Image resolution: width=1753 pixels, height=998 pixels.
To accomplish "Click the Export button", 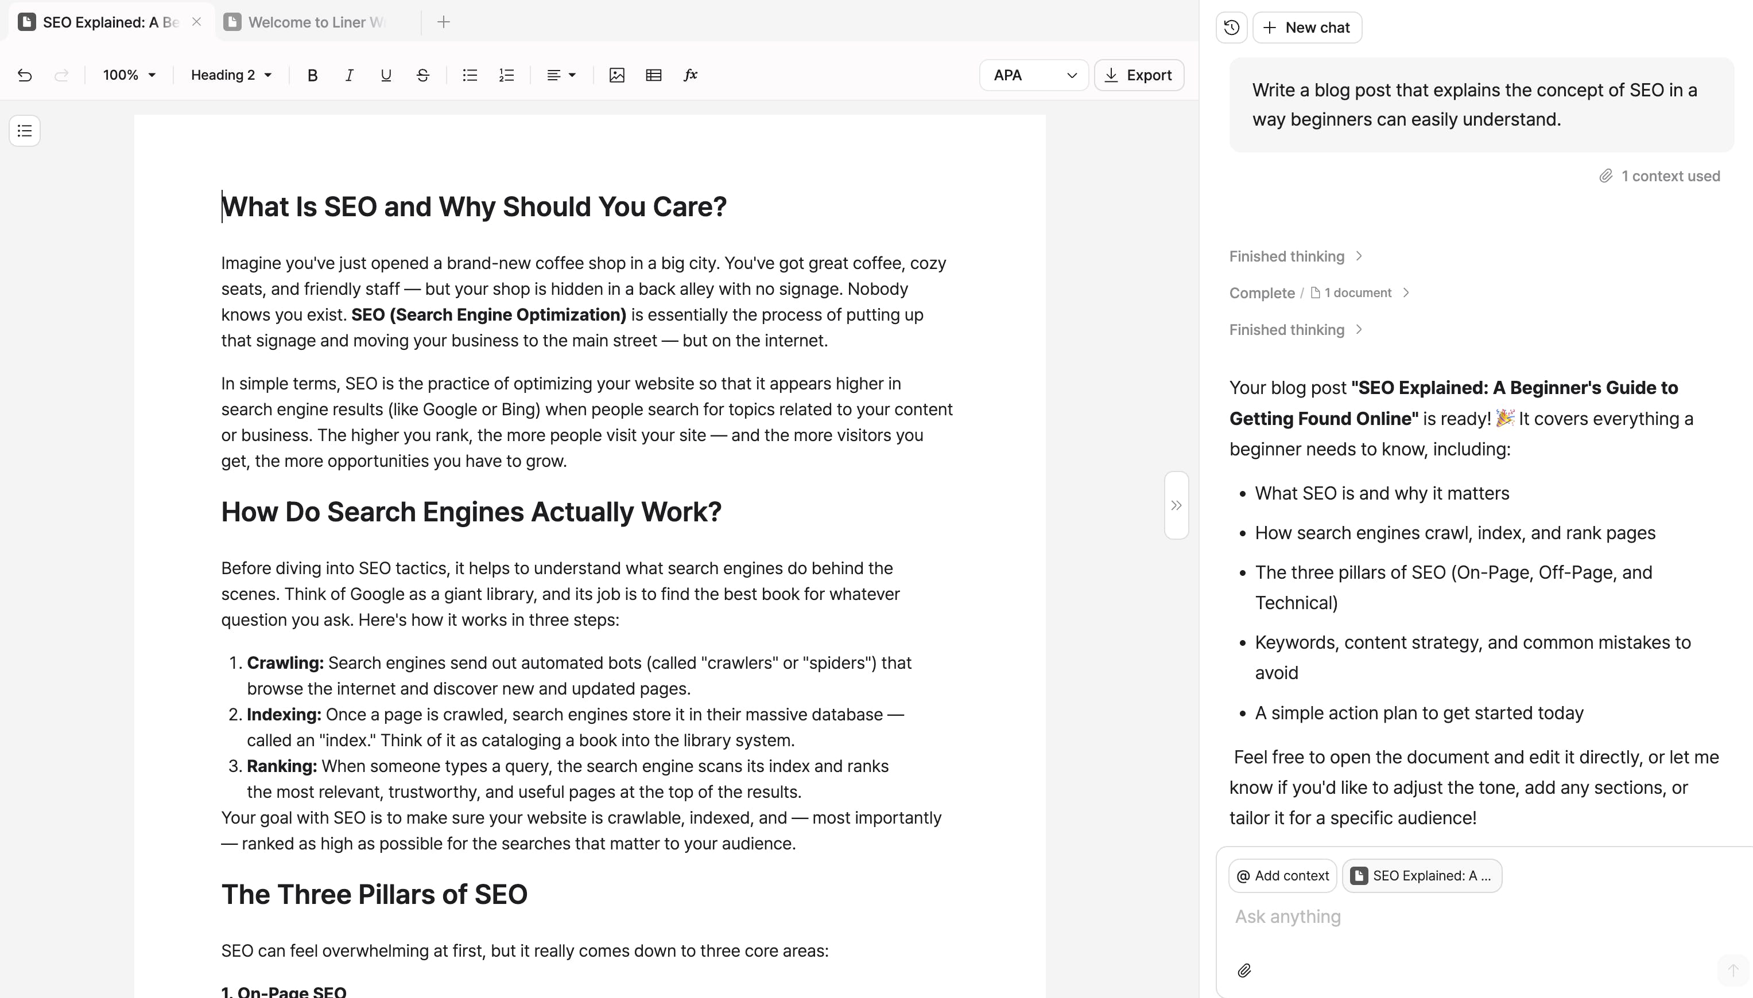I will click(x=1138, y=75).
